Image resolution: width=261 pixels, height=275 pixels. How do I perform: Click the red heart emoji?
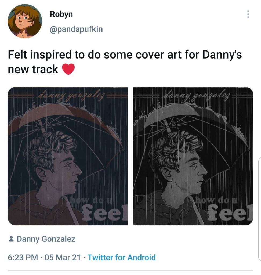pos(68,70)
